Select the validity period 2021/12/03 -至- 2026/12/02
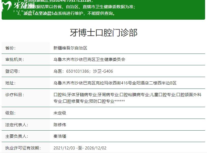207x153 pixels. pyautogui.click(x=80, y=148)
